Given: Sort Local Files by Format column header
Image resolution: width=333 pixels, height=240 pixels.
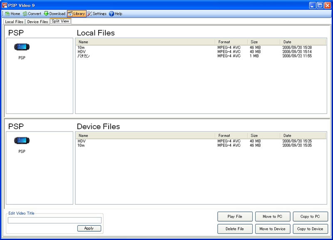Looking at the screenshot, I should [x=231, y=42].
